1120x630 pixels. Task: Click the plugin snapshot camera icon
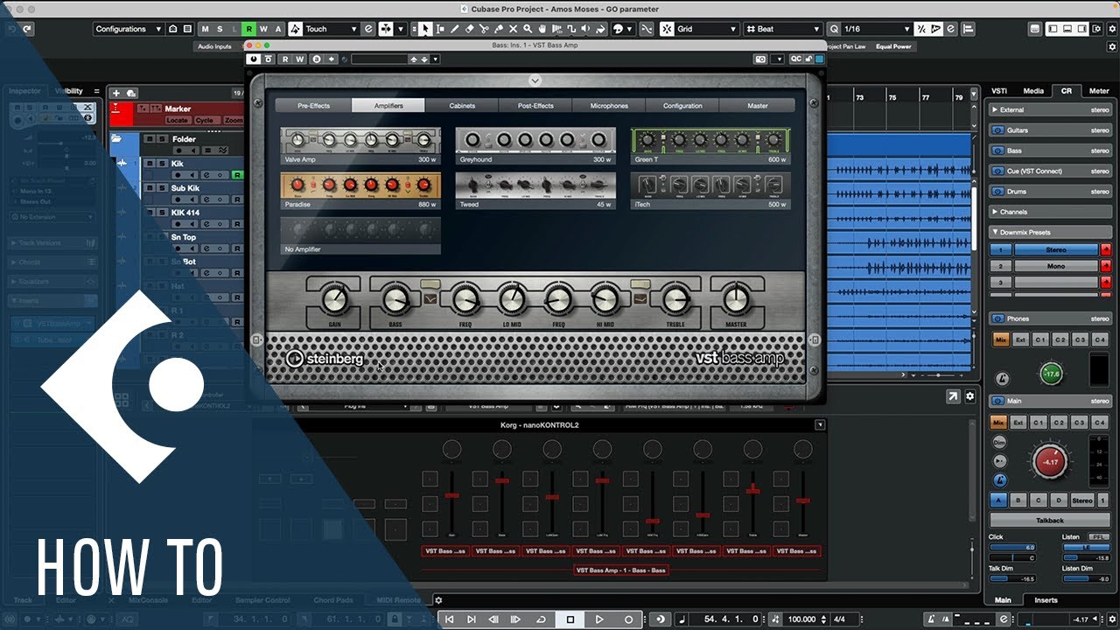[x=760, y=59]
